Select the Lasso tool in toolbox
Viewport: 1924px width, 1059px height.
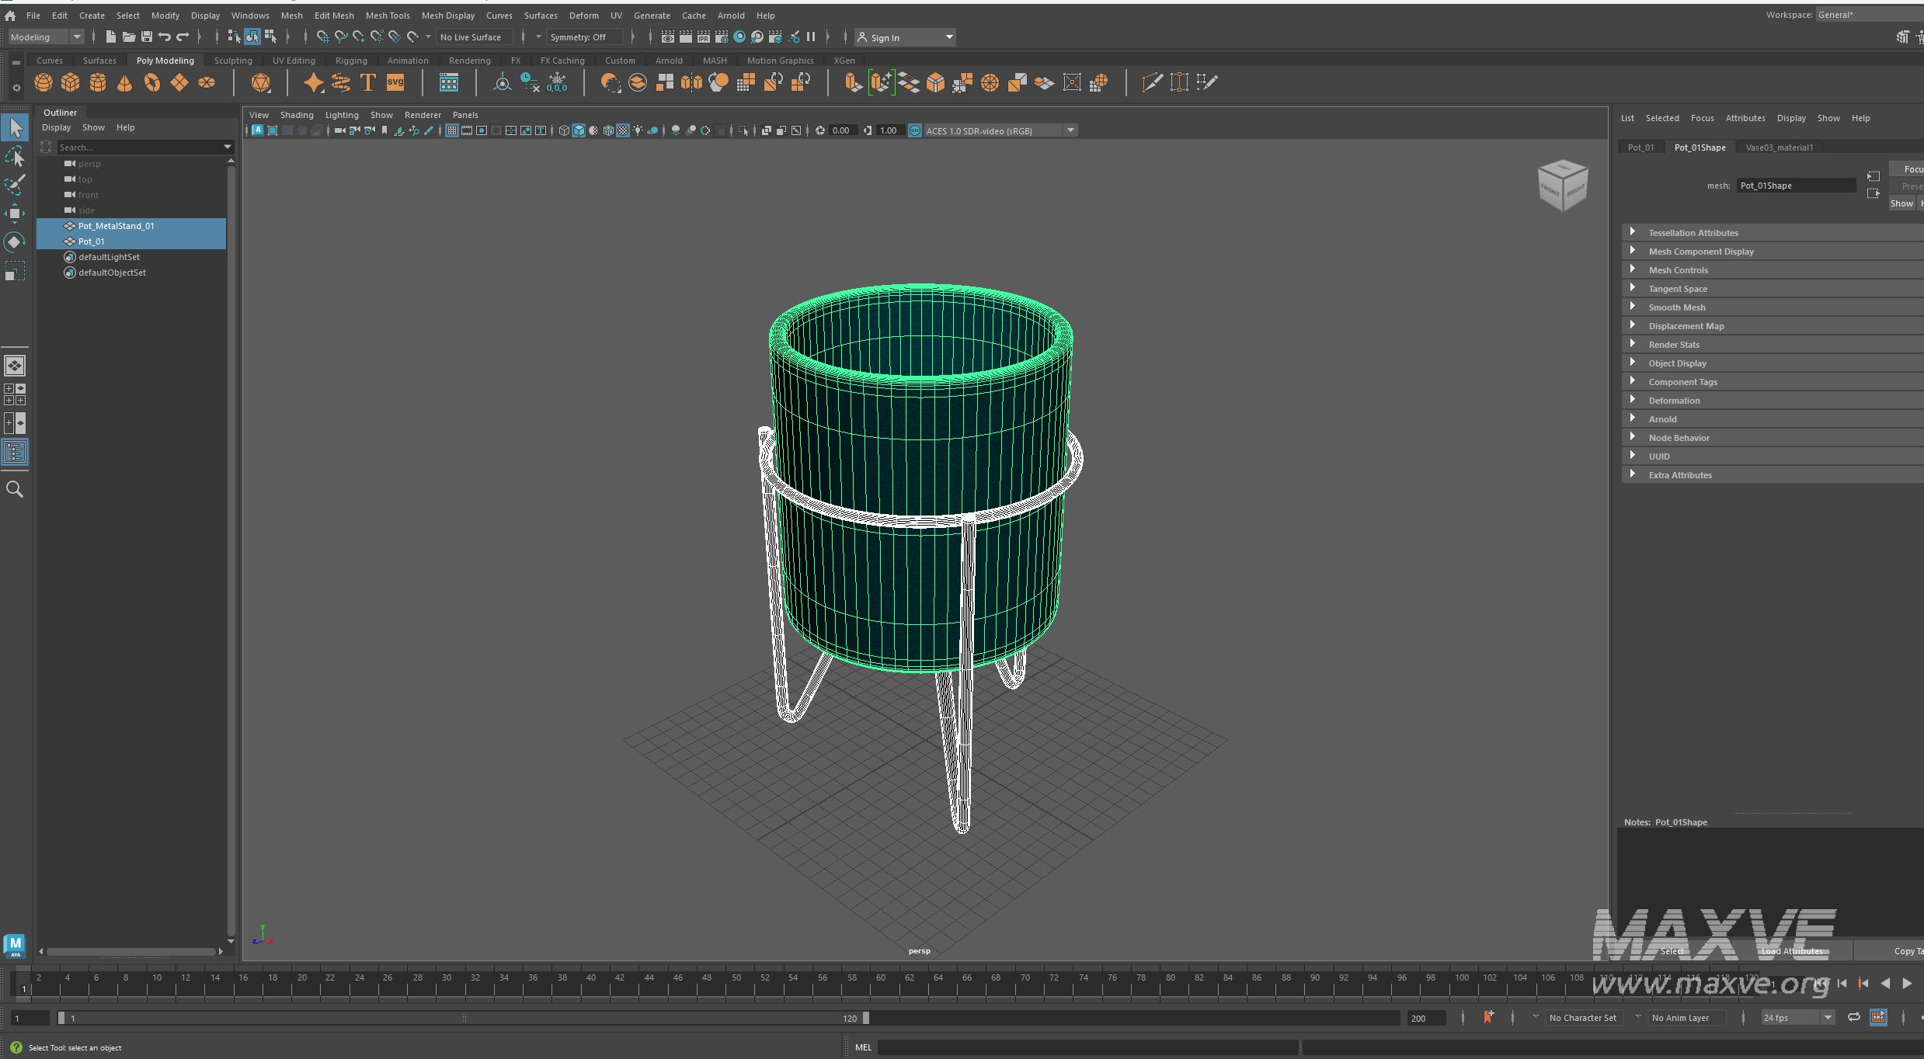coord(15,156)
